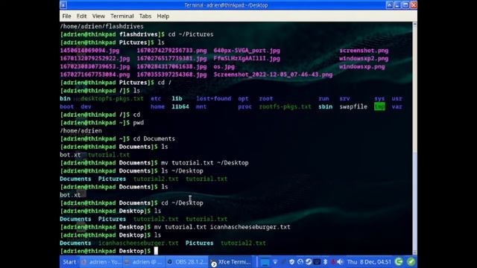Click file name 1670274279256733.png
Image resolution: width=477 pixels, height=268 pixels.
click(171, 51)
